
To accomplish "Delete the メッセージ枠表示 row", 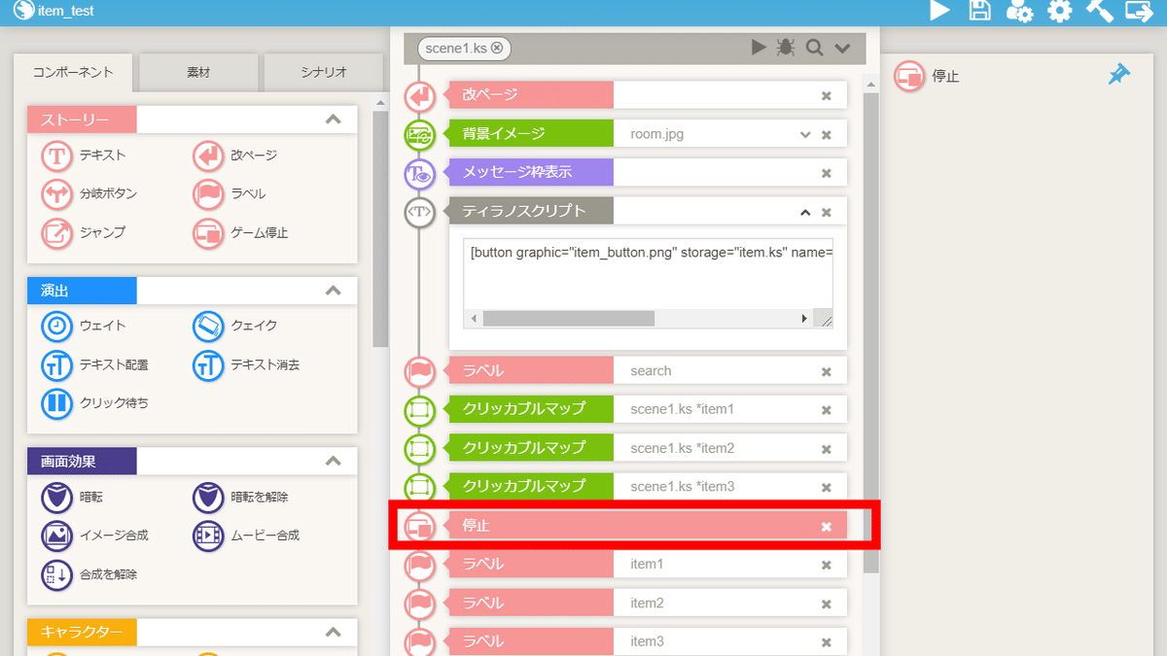I will pyautogui.click(x=827, y=173).
